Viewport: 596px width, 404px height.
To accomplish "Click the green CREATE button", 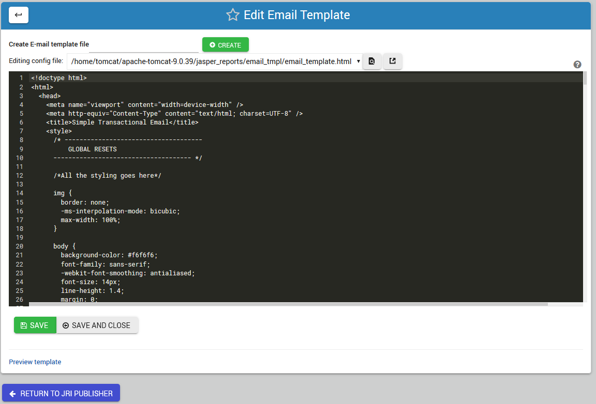I will pyautogui.click(x=226, y=45).
